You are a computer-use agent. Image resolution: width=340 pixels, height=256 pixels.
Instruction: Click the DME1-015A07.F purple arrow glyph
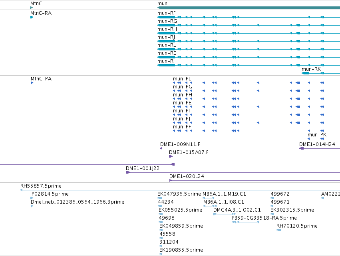(x=171, y=156)
